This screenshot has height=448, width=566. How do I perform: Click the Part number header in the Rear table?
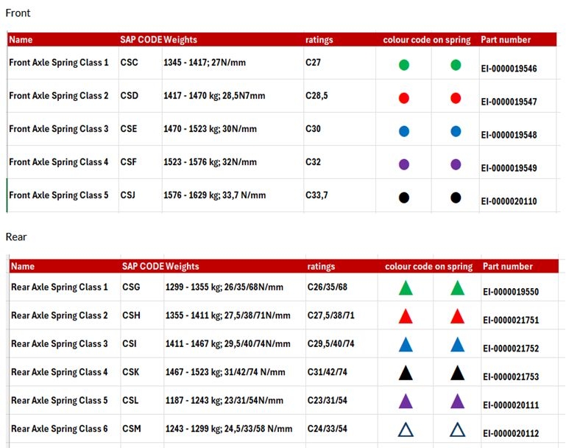tap(506, 266)
